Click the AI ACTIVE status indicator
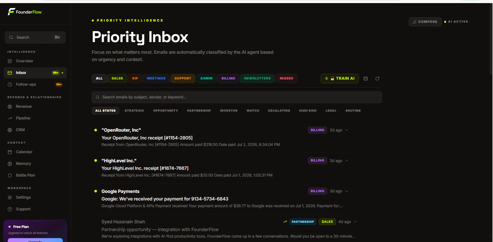This screenshot has height=242, width=493. click(x=456, y=22)
